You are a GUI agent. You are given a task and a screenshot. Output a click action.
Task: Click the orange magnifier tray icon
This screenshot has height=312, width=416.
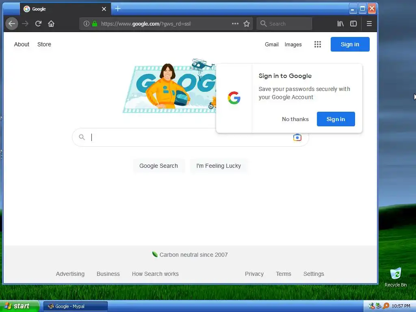pos(386,306)
